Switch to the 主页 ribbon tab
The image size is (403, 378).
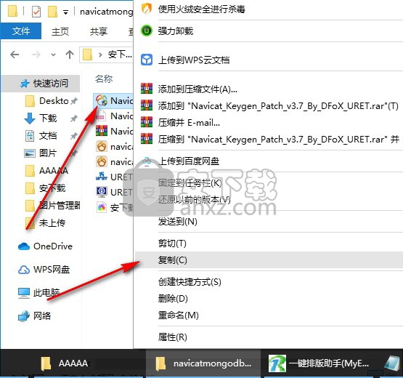coord(60,31)
